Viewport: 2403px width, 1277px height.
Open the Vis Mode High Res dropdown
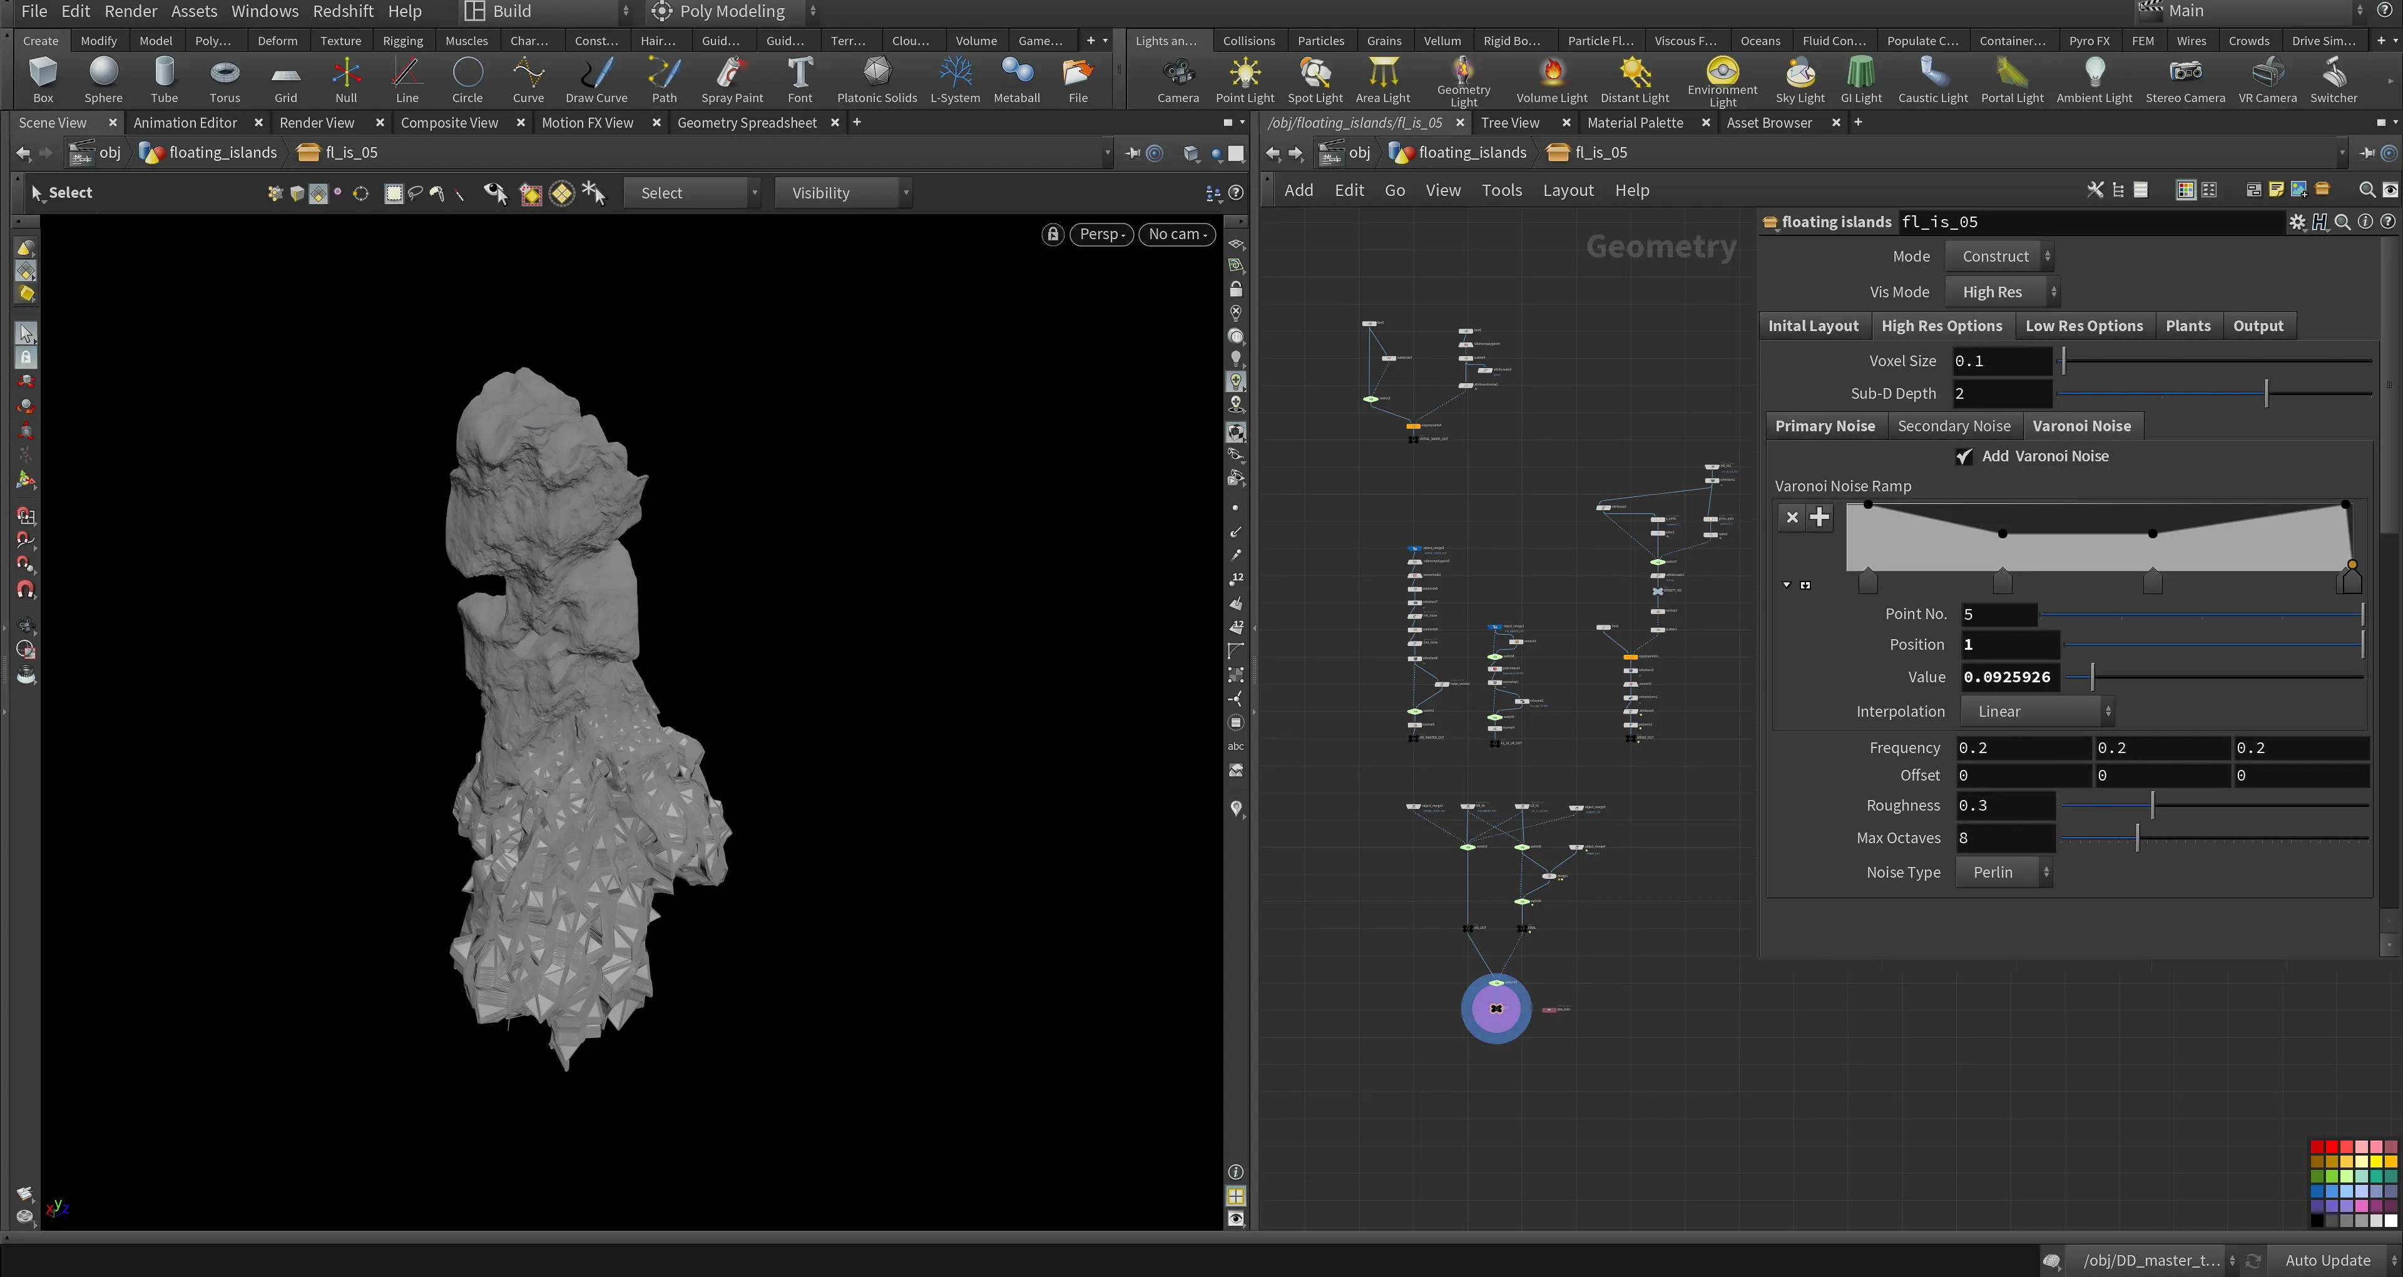pos(2002,292)
